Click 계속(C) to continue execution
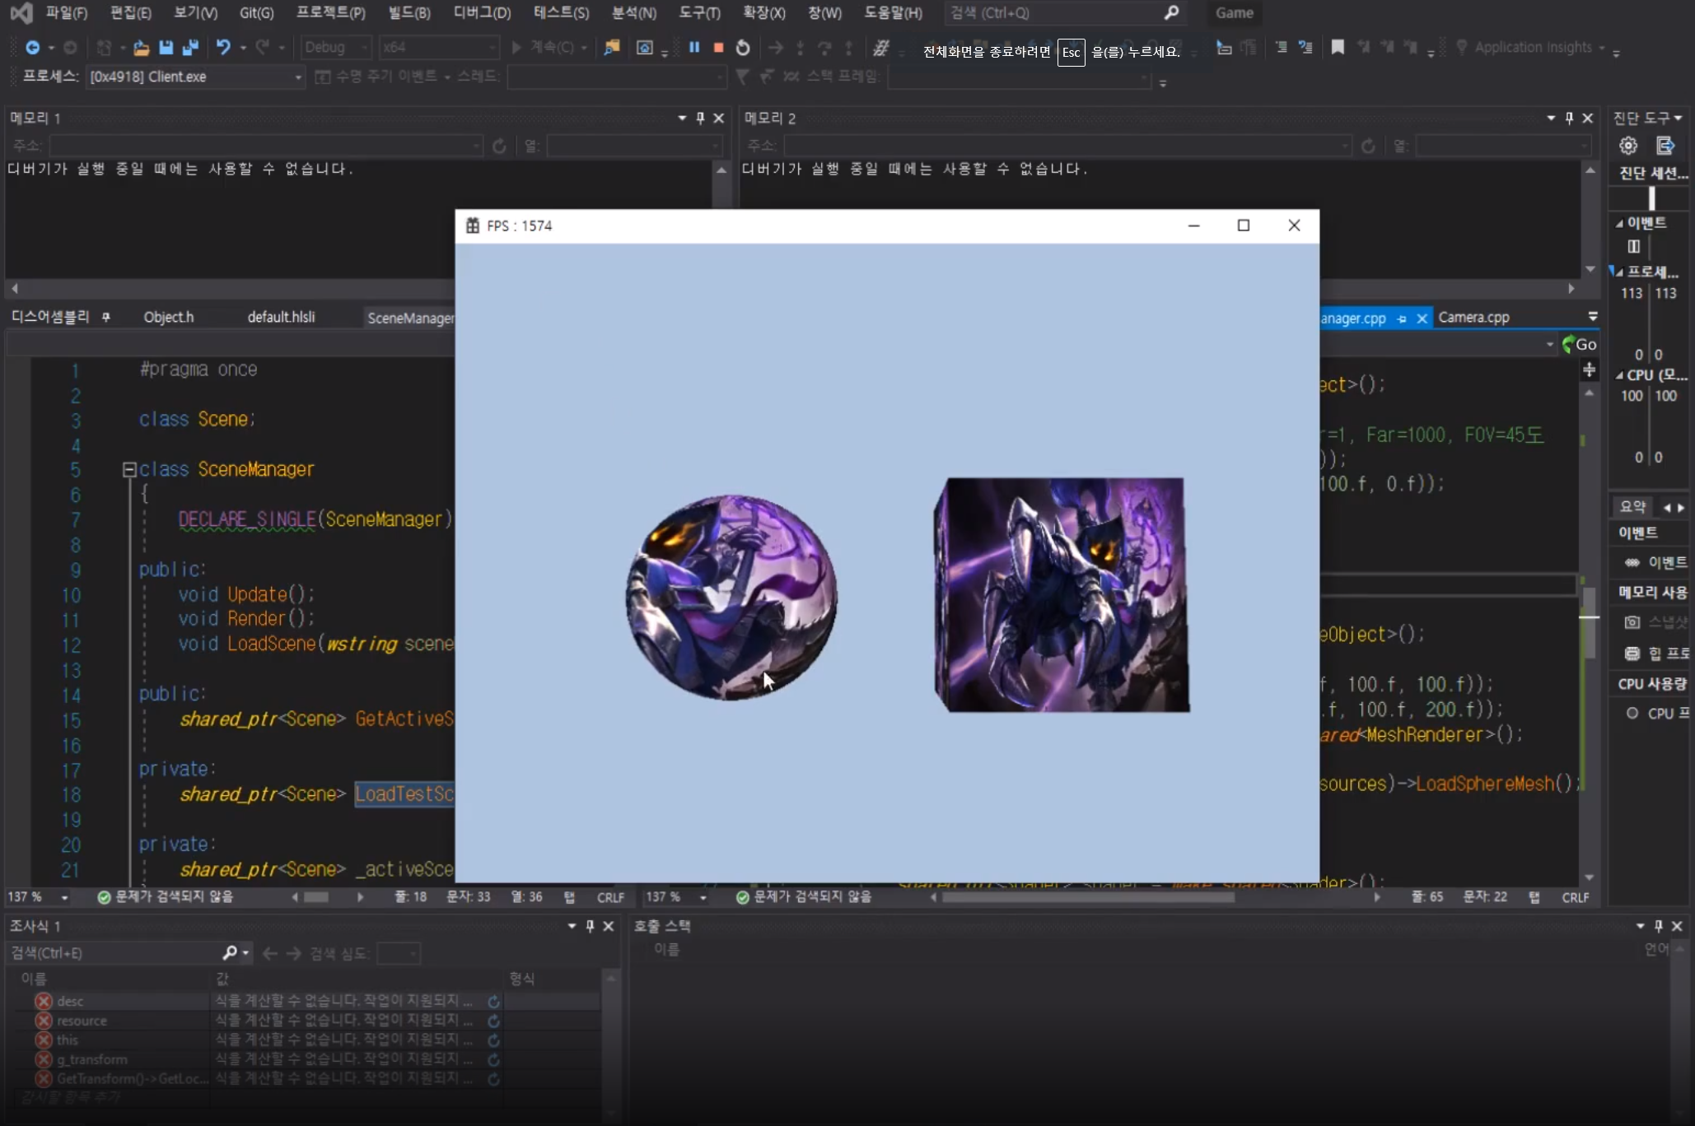 (548, 47)
